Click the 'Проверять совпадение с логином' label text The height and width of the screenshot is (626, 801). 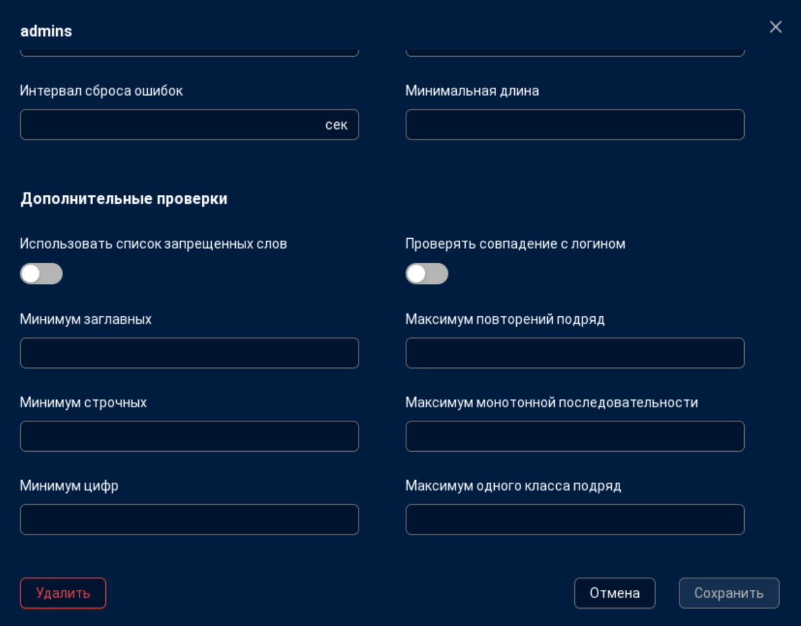tap(515, 244)
